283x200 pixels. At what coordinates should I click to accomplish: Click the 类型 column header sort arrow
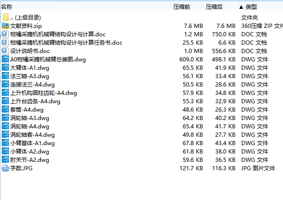coord(241,7)
